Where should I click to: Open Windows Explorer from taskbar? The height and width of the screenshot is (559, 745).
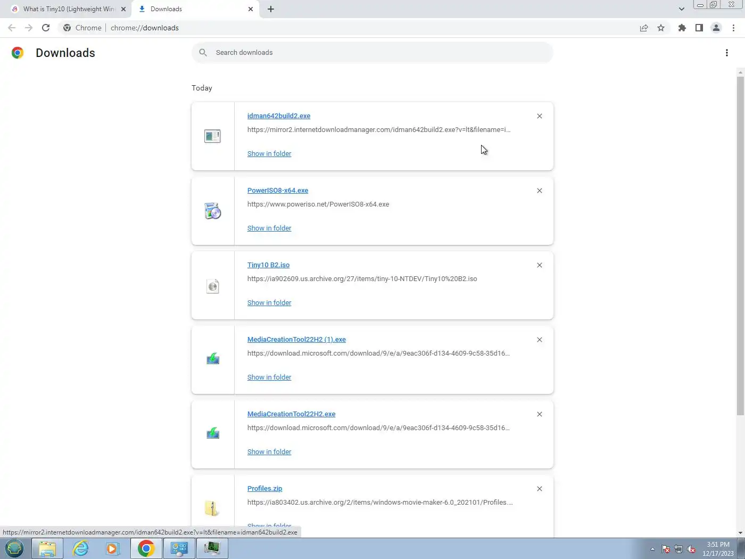tap(47, 548)
